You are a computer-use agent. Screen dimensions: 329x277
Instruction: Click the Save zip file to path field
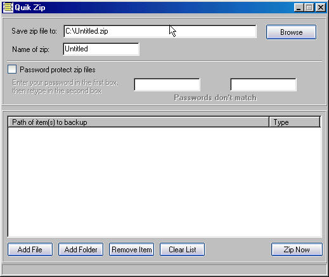(160, 32)
